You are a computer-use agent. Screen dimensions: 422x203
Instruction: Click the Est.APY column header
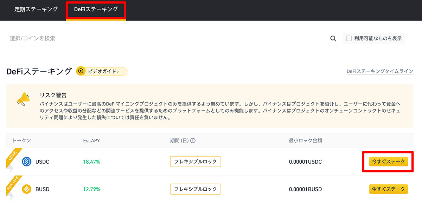click(91, 141)
